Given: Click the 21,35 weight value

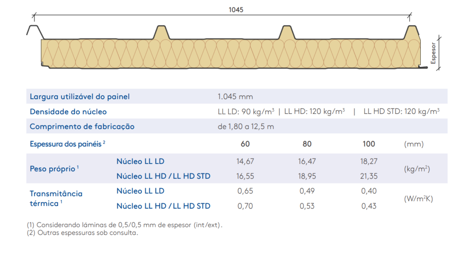Looking at the screenshot, I should point(368,176).
